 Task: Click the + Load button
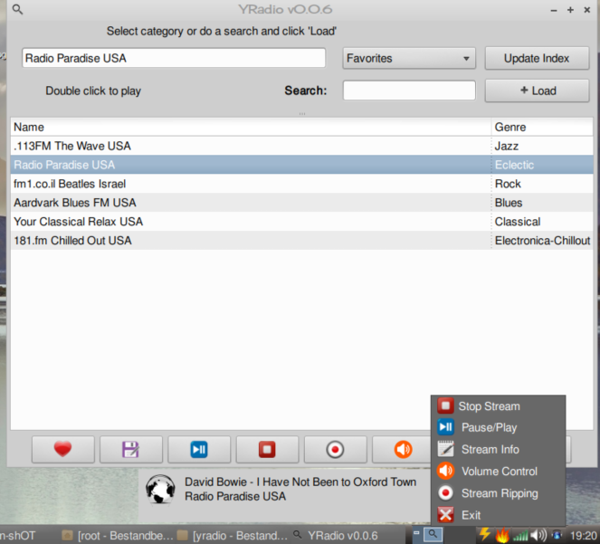(x=537, y=91)
